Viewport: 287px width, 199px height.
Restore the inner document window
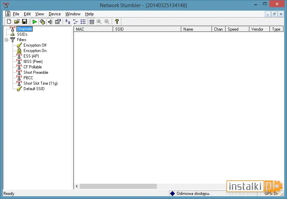(x=274, y=14)
